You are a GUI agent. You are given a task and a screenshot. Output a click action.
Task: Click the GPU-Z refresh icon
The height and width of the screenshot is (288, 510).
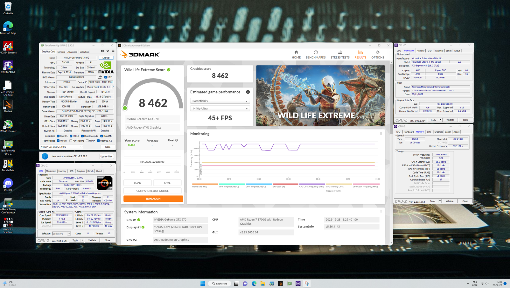(x=108, y=51)
